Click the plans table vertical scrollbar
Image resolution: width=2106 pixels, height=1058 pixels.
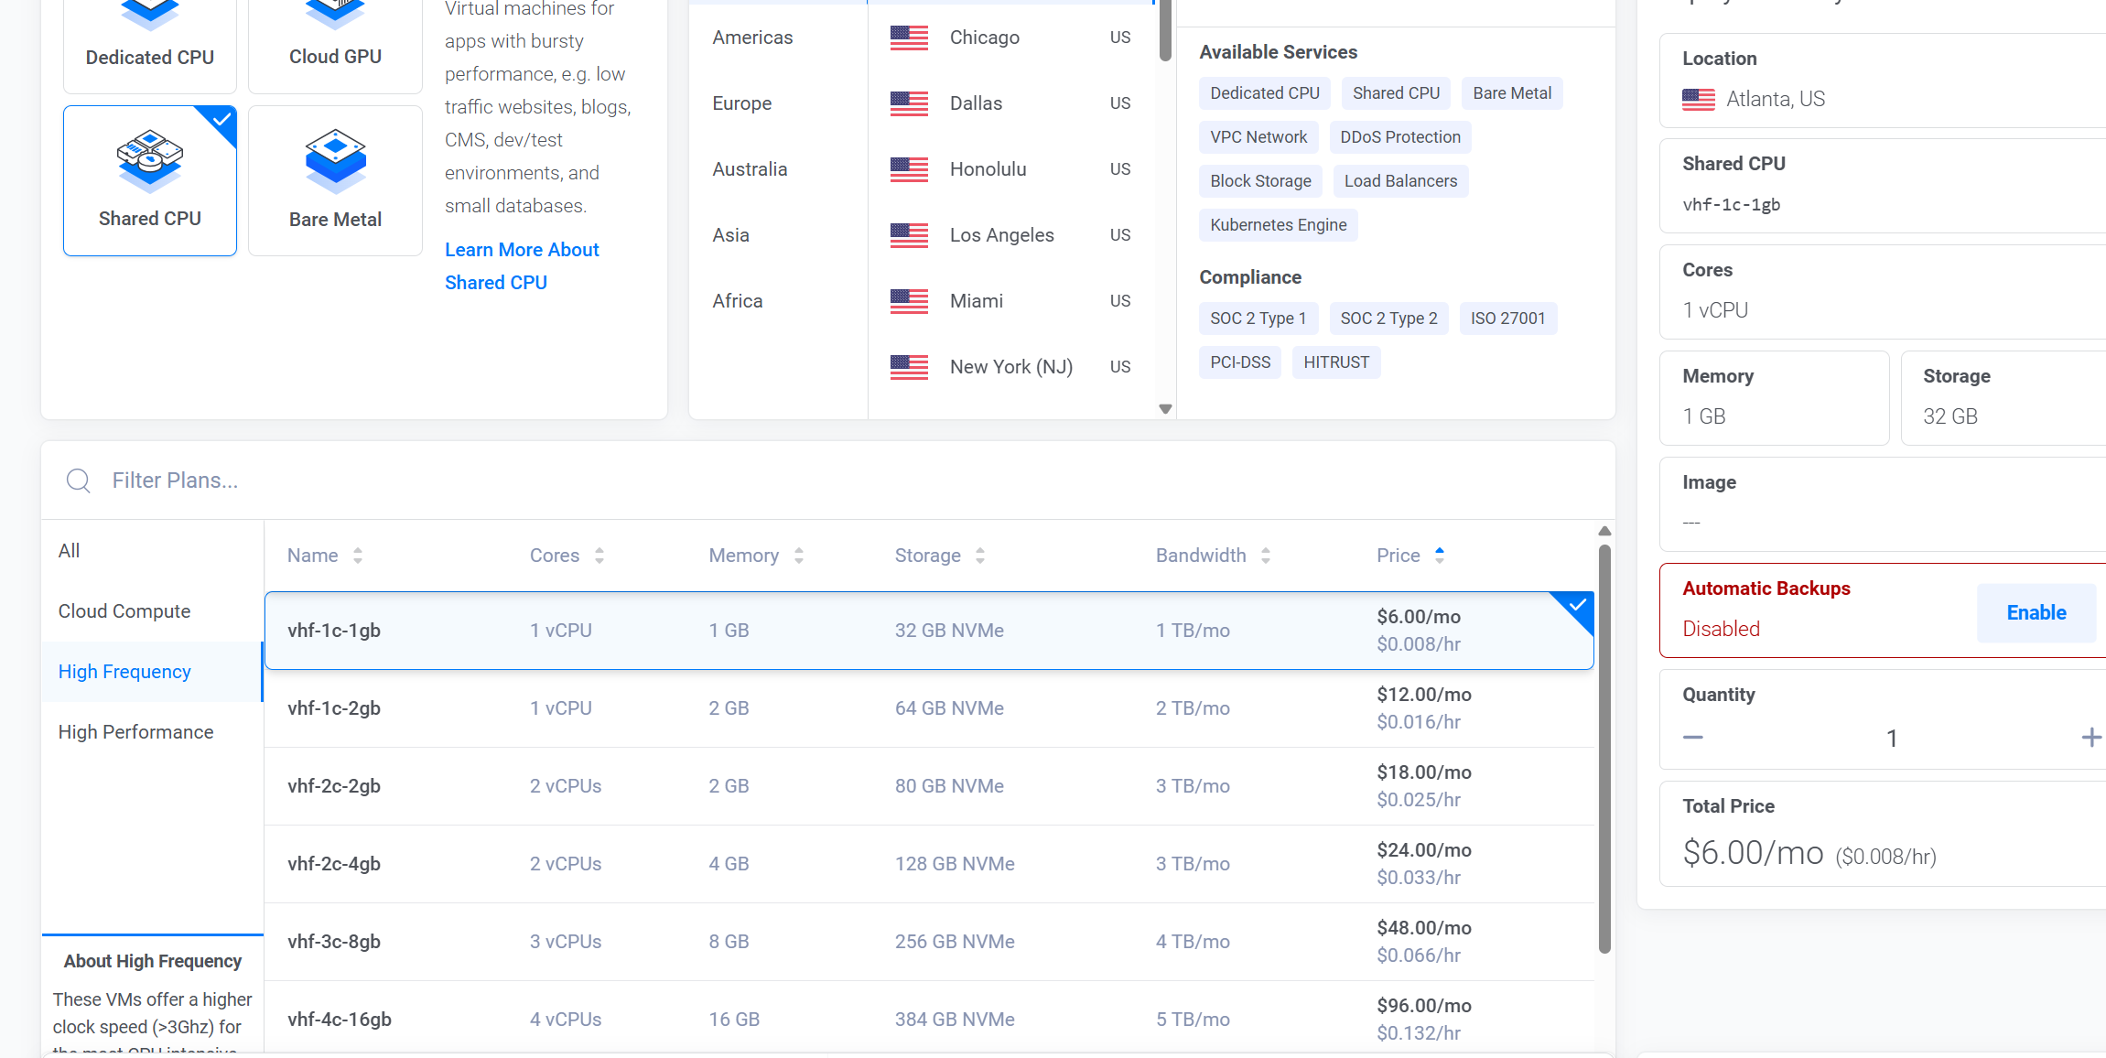click(1604, 750)
